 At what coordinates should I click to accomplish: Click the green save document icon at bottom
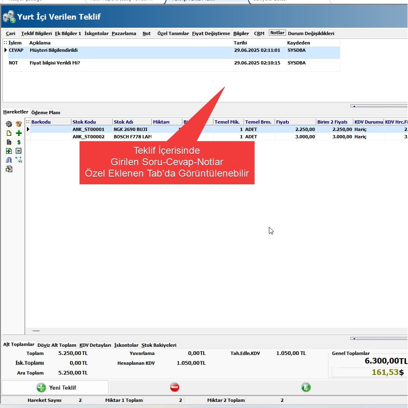tap(306, 387)
